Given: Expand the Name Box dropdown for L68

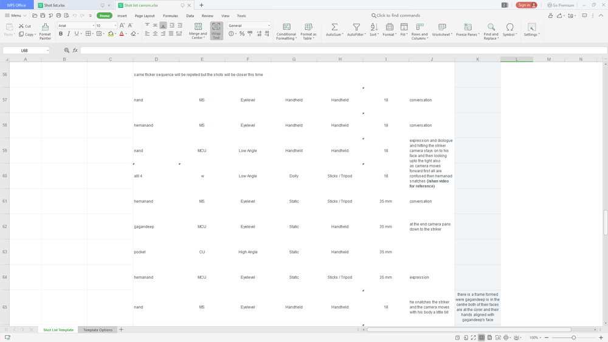Looking at the screenshot, I should coord(47,51).
